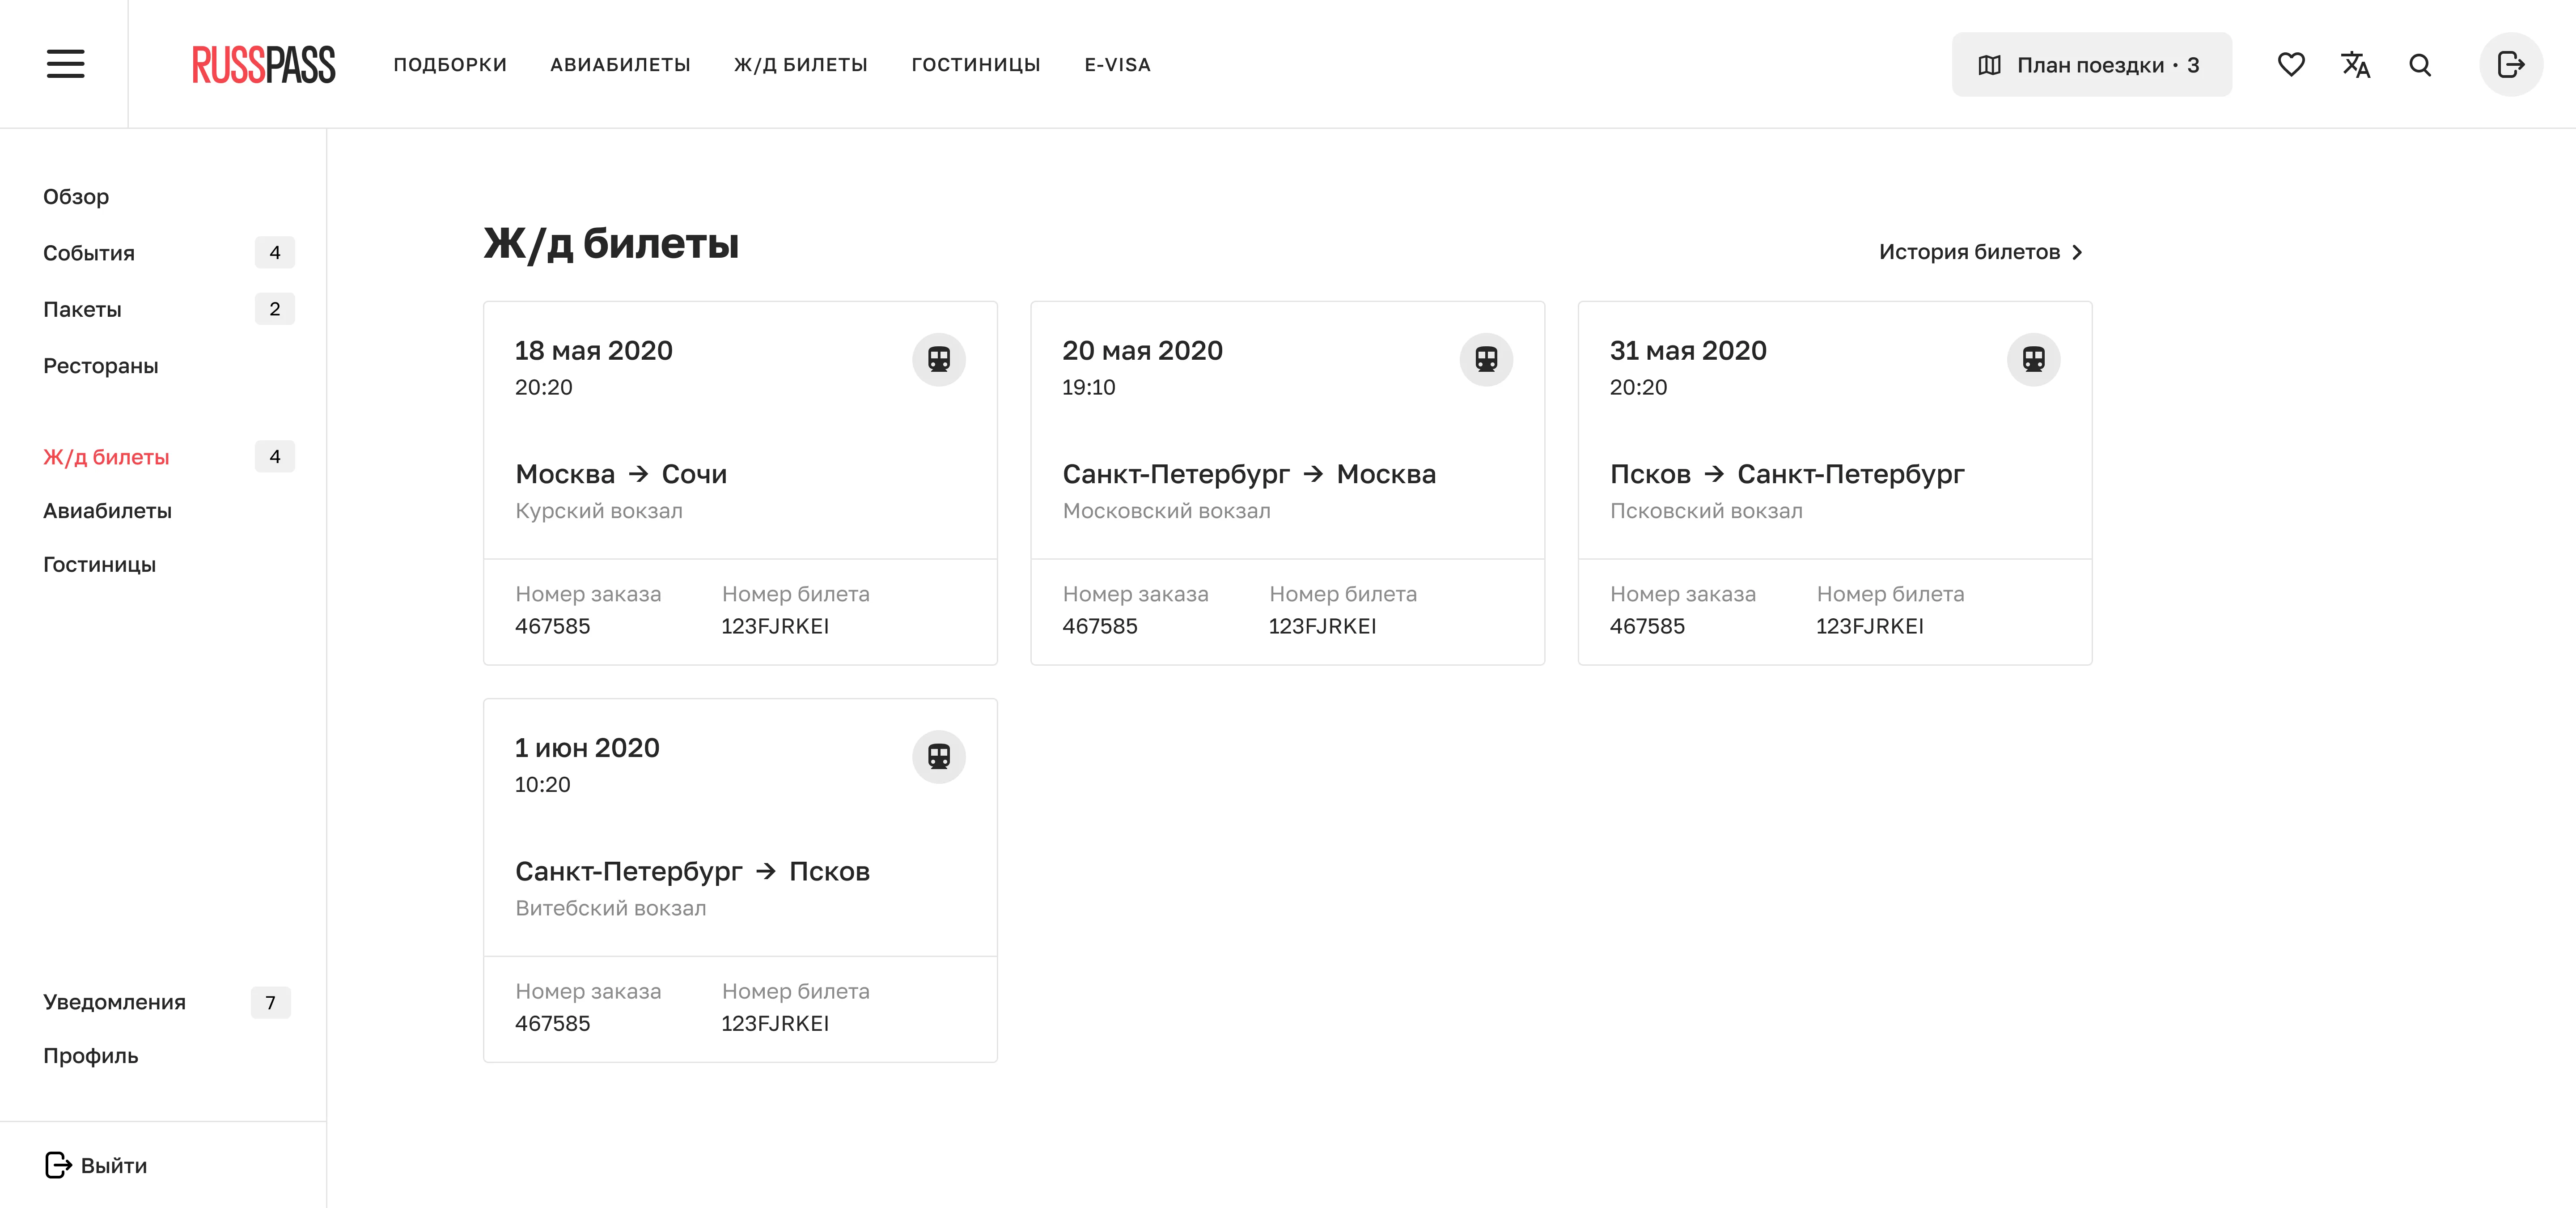Viewport: 2576px width, 1208px height.
Task: Click the round logout icon in header
Action: coord(2511,65)
